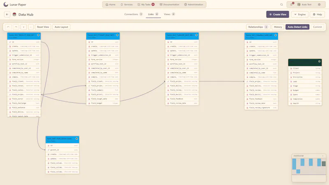Click the Data Hub database icon
Image resolution: width=329 pixels, height=185 pixels.
point(14,14)
